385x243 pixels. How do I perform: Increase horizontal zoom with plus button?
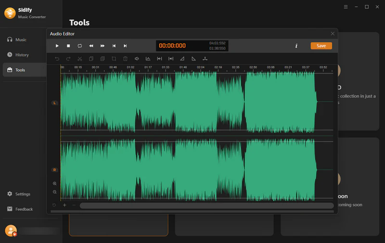coord(64,205)
